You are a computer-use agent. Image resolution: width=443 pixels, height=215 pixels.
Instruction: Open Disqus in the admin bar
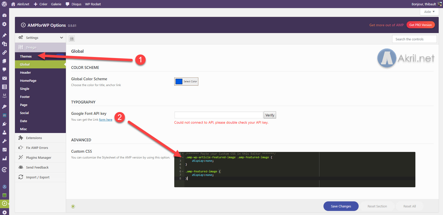click(73, 4)
